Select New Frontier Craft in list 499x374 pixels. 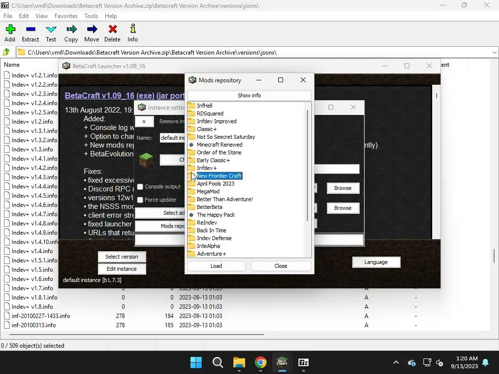coord(219,176)
